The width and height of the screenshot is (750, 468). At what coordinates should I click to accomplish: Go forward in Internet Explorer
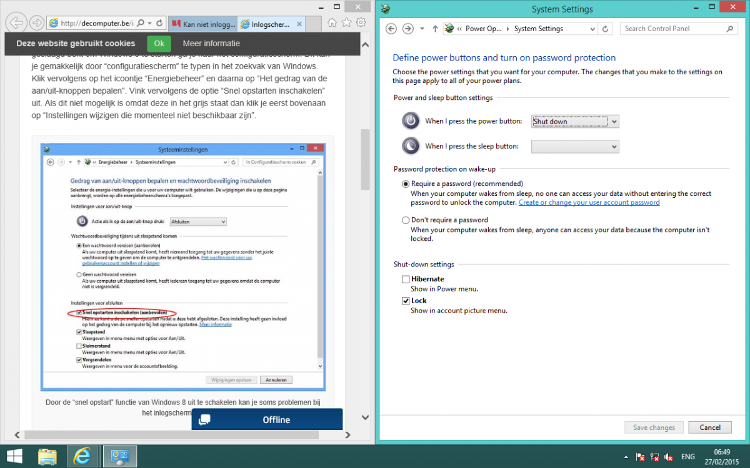(37, 24)
